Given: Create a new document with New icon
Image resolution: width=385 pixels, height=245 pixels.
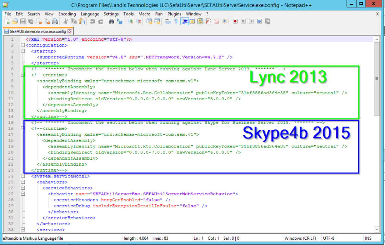Looking at the screenshot, I should coord(7,21).
